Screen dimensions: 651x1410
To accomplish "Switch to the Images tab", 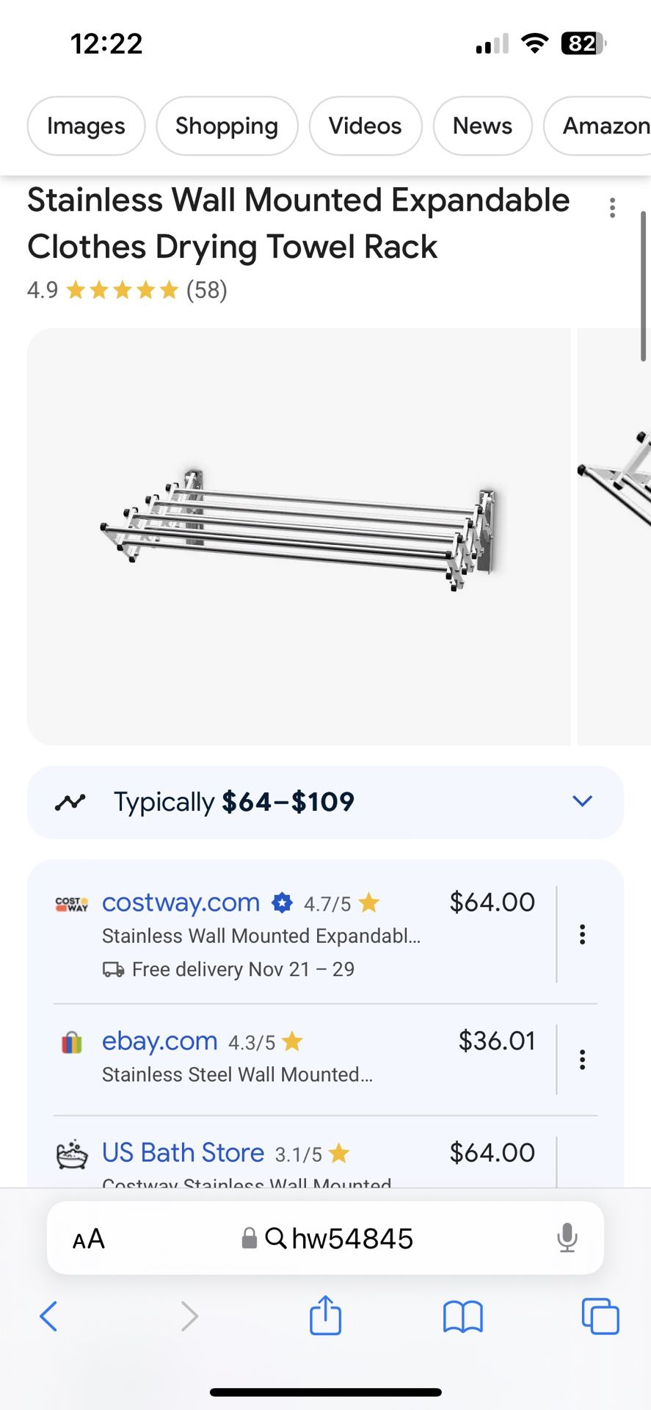I will (86, 126).
